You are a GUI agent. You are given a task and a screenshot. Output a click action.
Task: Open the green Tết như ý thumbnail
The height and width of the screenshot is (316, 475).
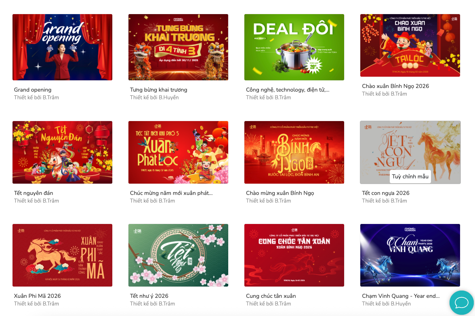coord(178,255)
